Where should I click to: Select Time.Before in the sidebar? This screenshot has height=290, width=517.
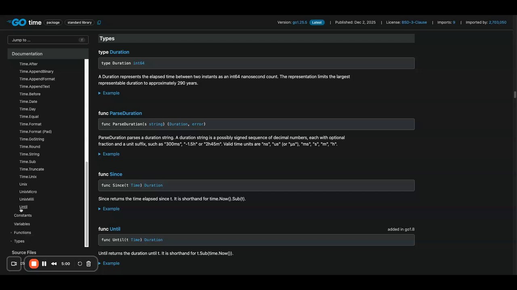(30, 94)
